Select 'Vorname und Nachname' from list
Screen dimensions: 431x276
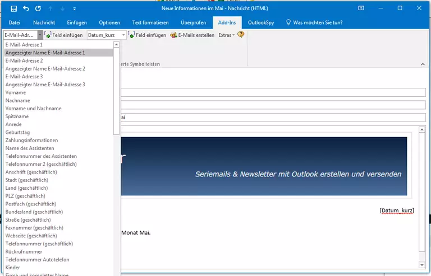pos(34,108)
